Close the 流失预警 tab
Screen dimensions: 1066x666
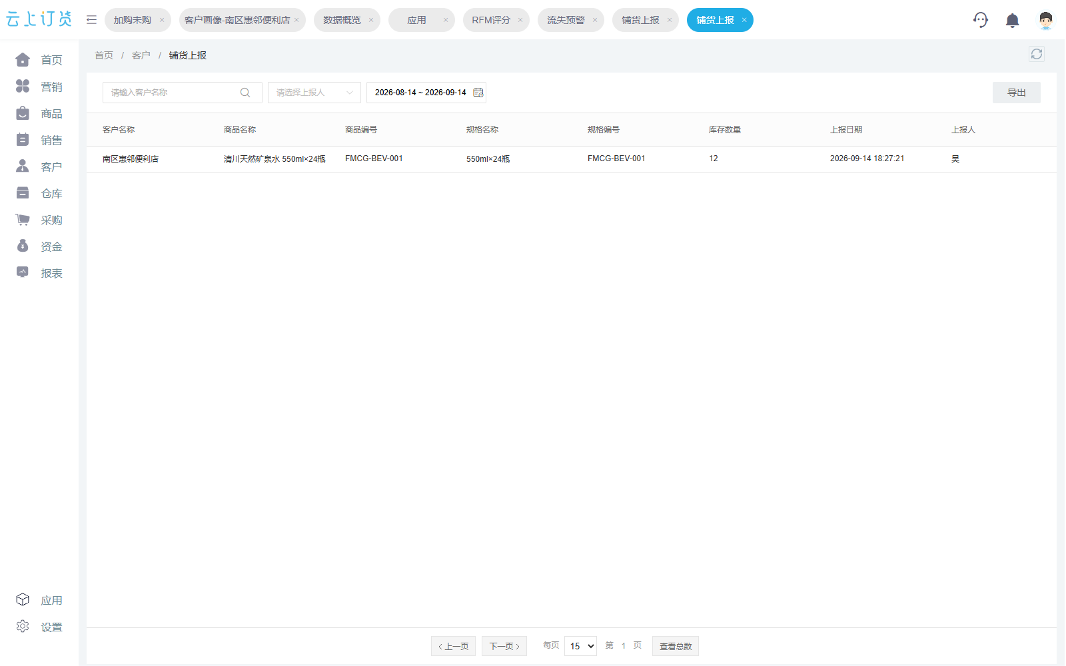pyautogui.click(x=595, y=20)
